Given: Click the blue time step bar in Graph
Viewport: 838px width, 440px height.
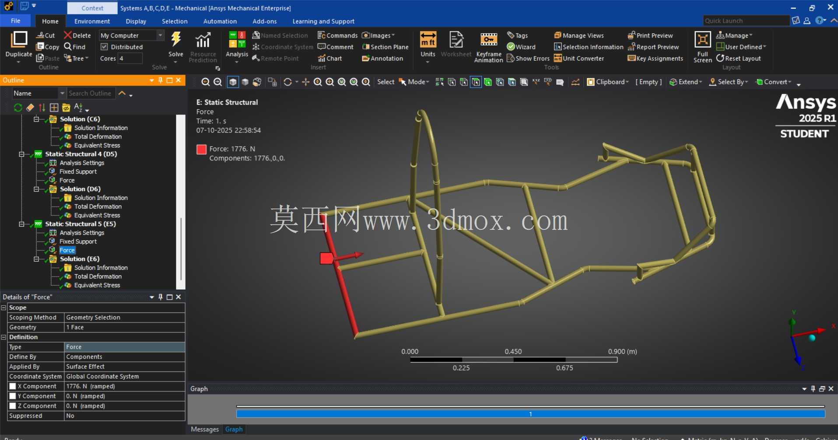Looking at the screenshot, I should point(530,414).
